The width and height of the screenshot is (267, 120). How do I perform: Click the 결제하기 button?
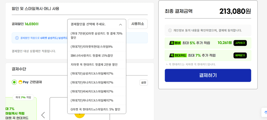pyautogui.click(x=208, y=75)
